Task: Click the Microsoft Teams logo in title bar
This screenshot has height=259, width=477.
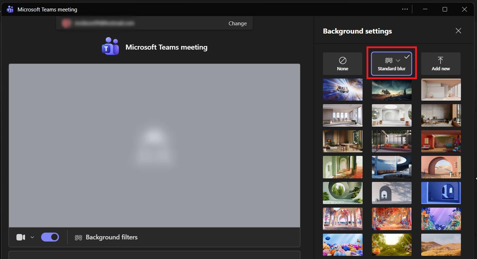Action: click(x=10, y=9)
